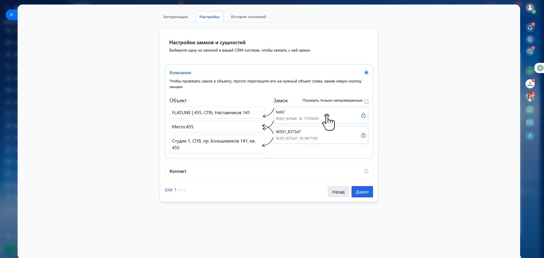This screenshot has height=258, width=544.
Task: Open the История платежей tab
Action: (x=248, y=17)
